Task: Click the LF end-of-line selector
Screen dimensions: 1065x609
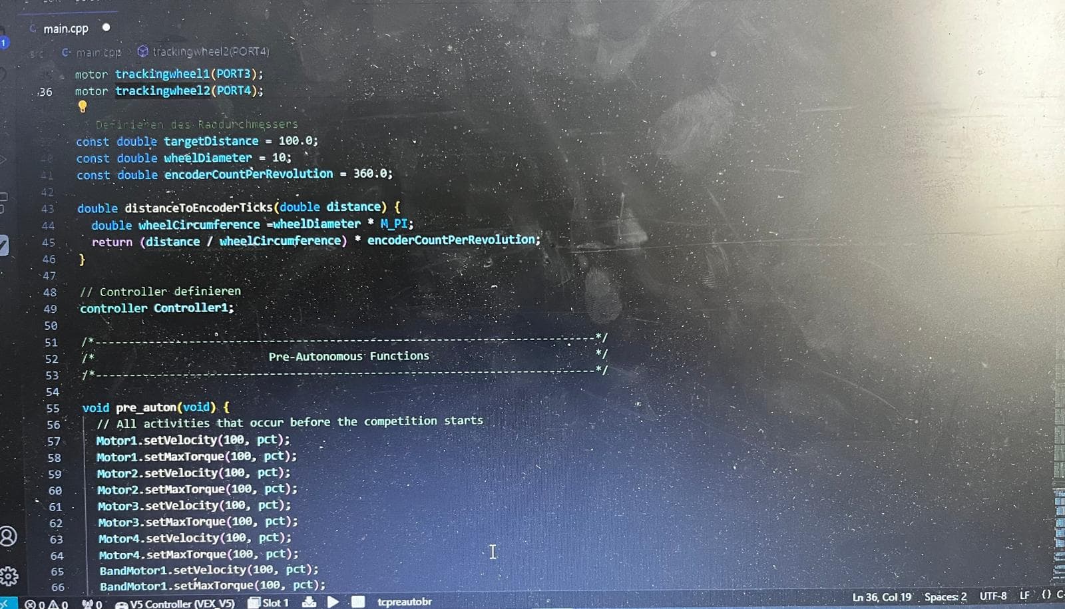Action: click(x=1024, y=595)
